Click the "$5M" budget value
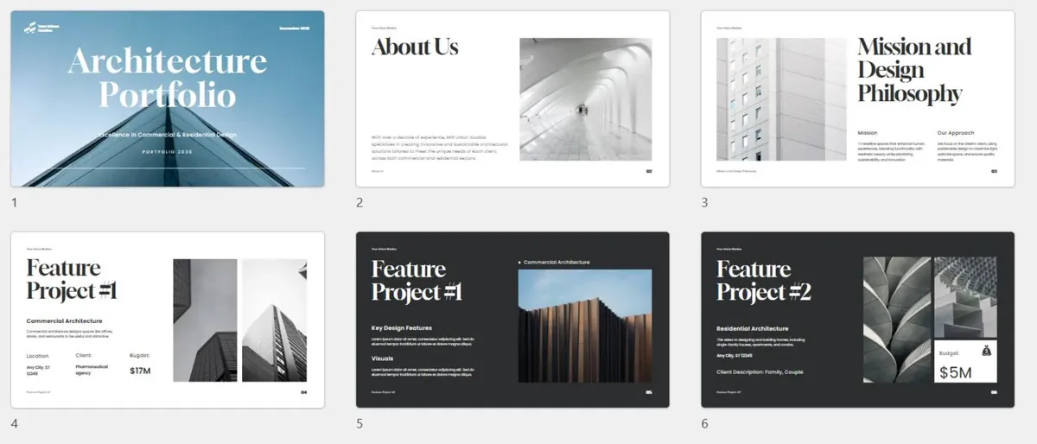Screen dimensions: 1037x444 coord(957,372)
